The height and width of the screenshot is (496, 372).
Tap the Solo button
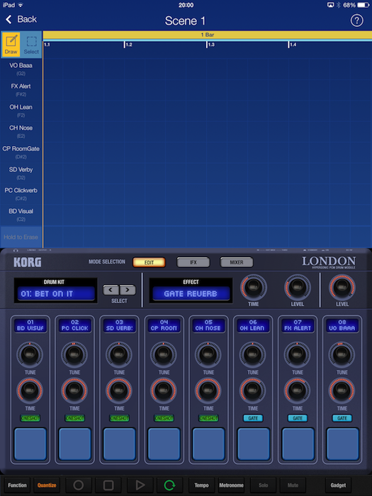[x=263, y=485]
